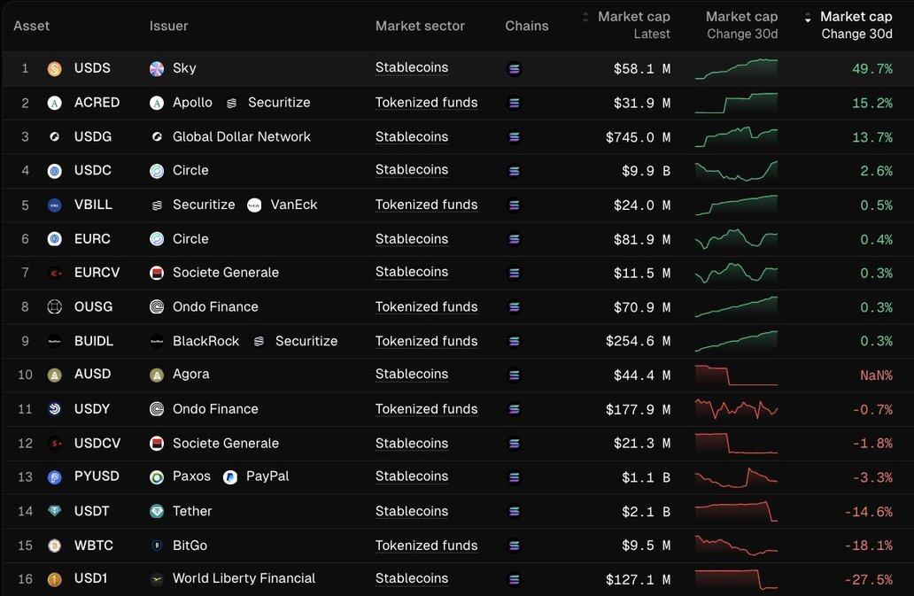Click the Market sector column header
Image resolution: width=914 pixels, height=596 pixels.
tap(420, 26)
